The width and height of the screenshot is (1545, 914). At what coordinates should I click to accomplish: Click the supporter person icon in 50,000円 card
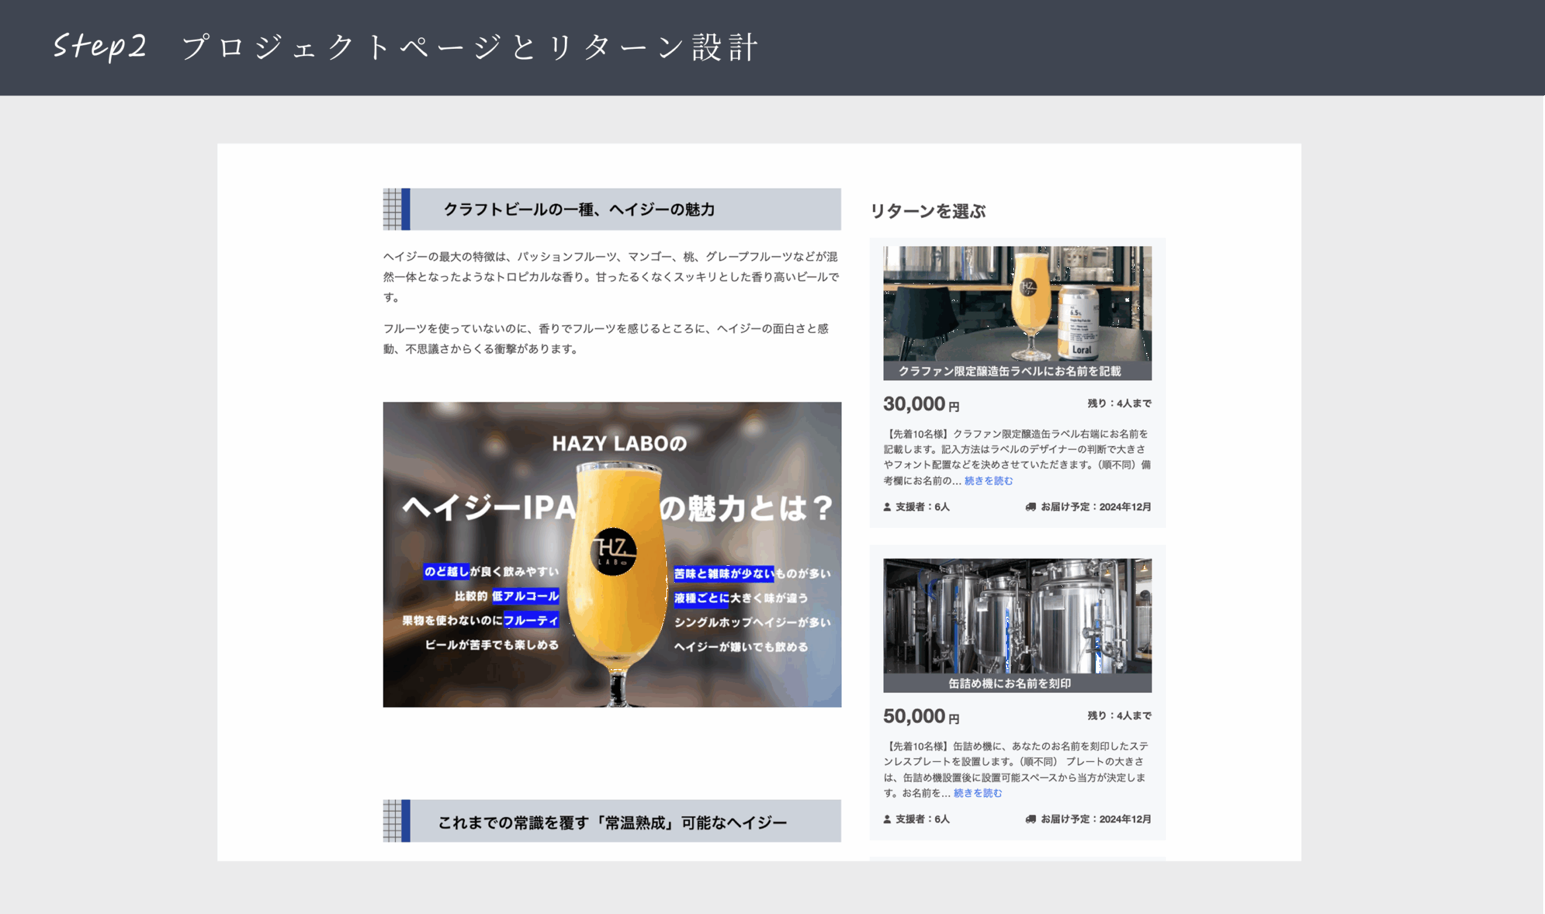(887, 819)
